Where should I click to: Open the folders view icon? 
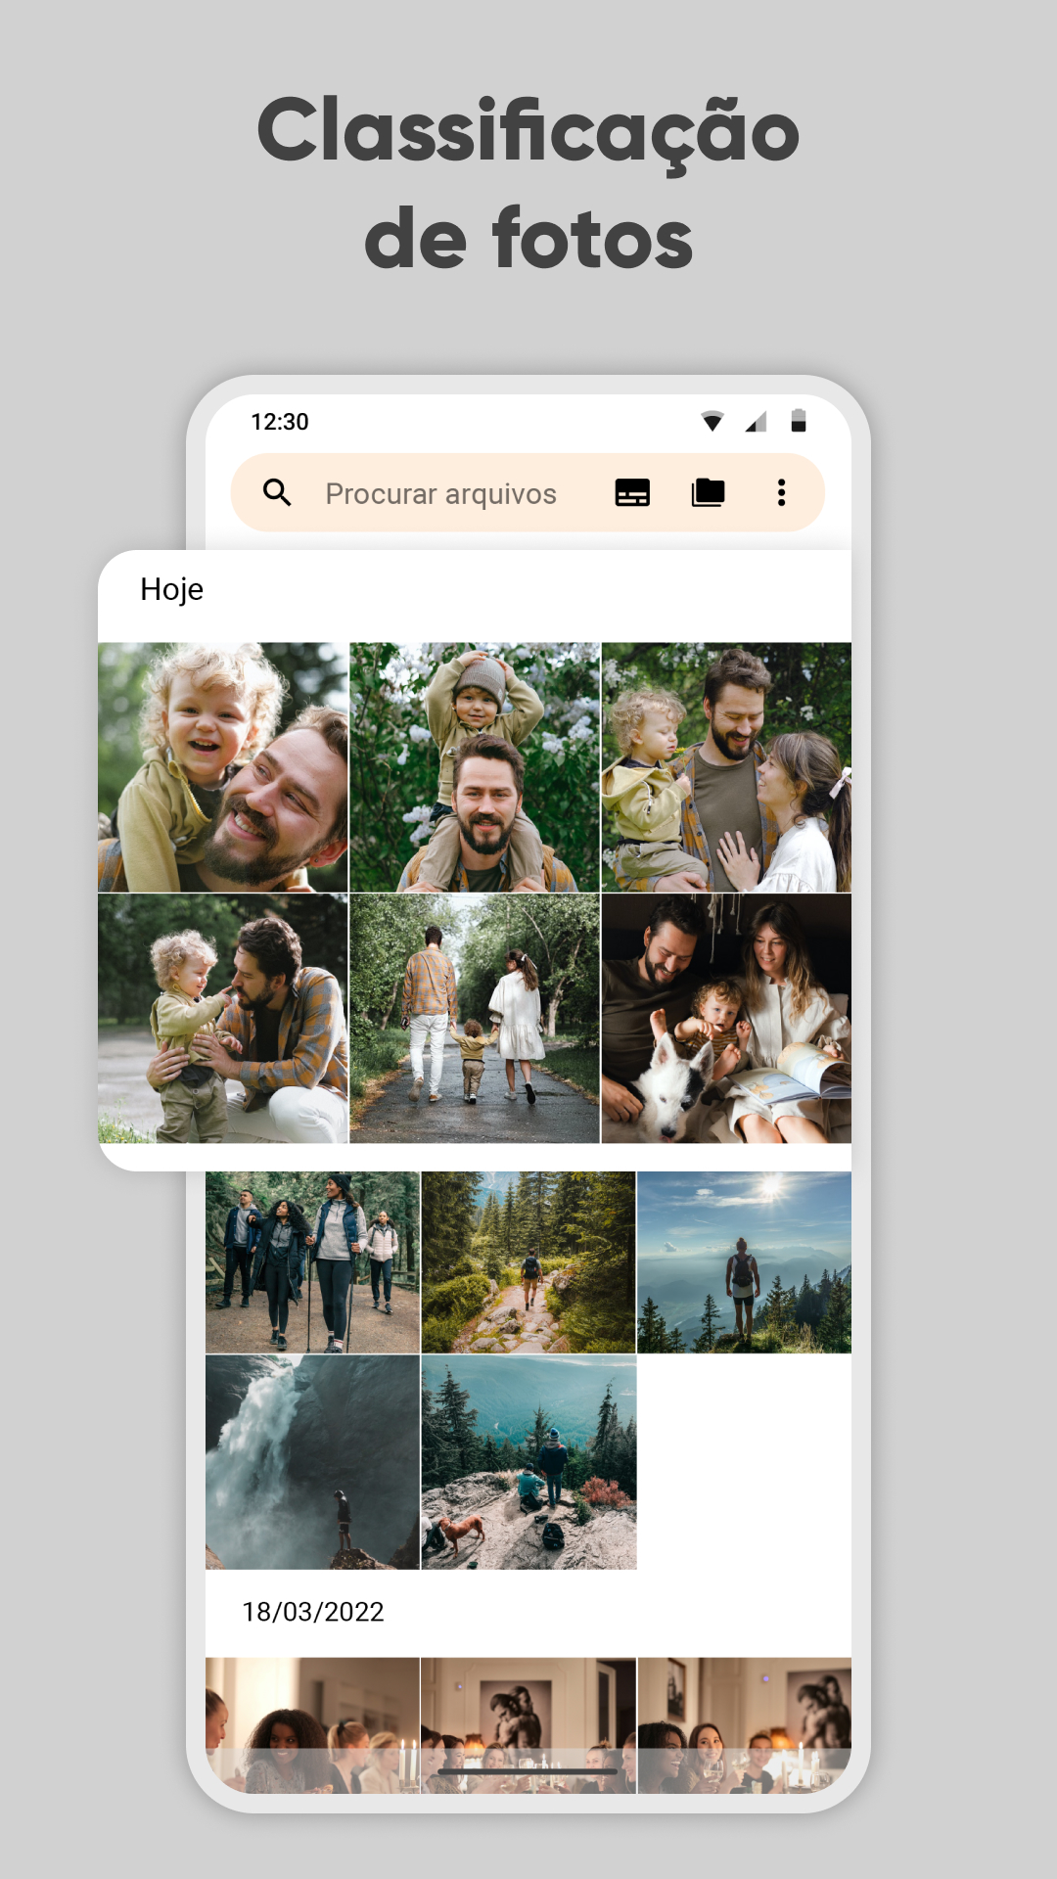(708, 492)
